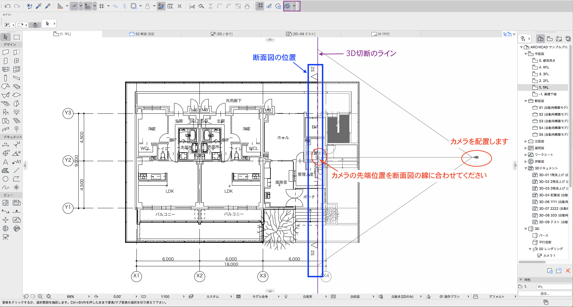Select the Camera tool in toolbox
The height and width of the screenshot is (307, 573).
point(6,237)
